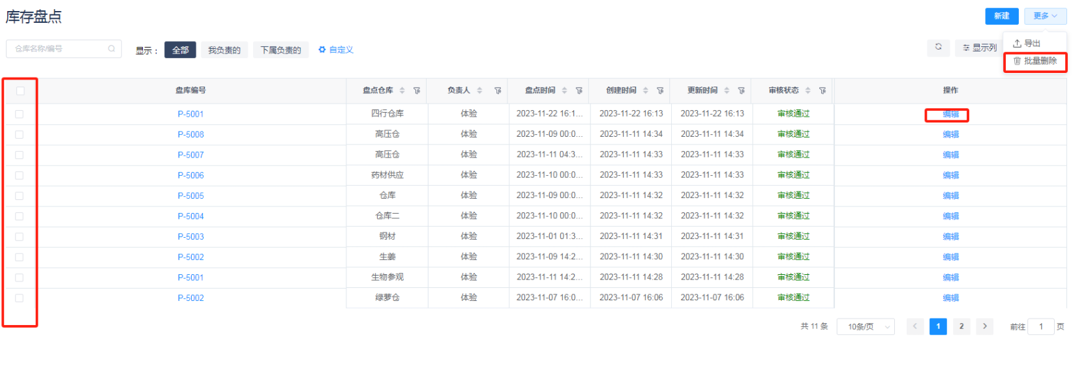Image resolution: width=1073 pixels, height=370 pixels.
Task: Check the box for the 绿萝仓 row
Action: 20,298
